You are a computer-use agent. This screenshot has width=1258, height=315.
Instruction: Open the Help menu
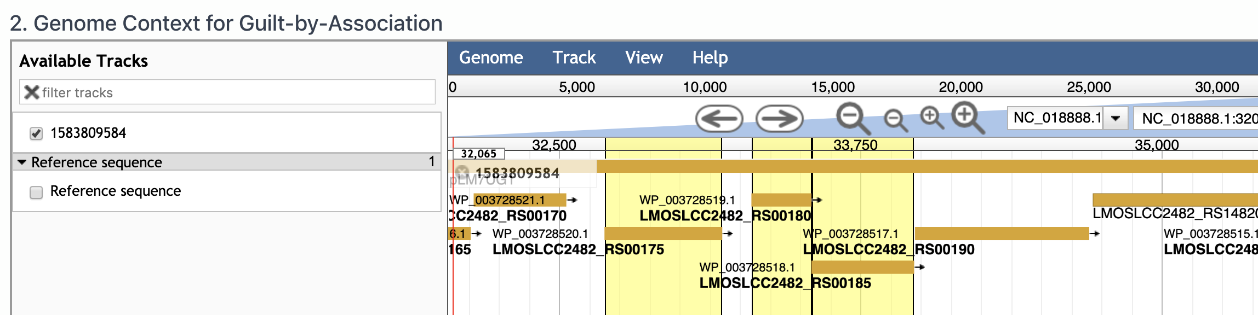click(x=710, y=57)
